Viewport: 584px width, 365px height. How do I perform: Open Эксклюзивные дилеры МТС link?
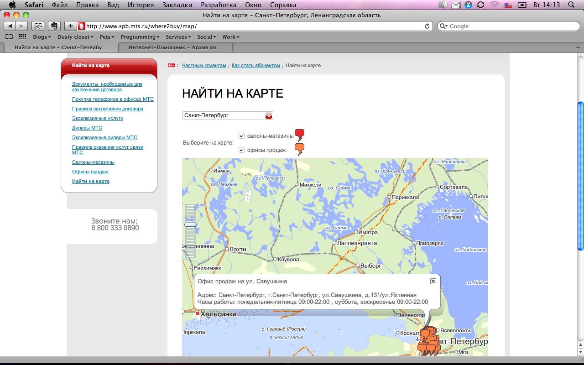[104, 137]
